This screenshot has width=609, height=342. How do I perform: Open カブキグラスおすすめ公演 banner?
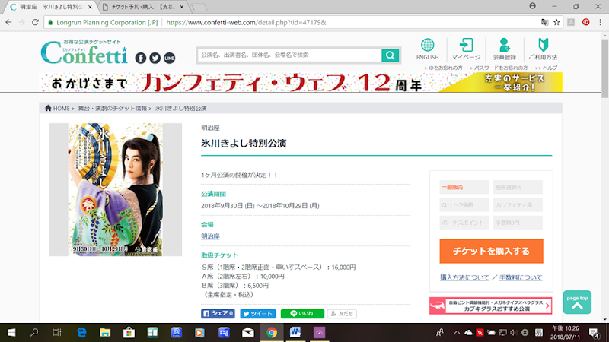pyautogui.click(x=490, y=306)
